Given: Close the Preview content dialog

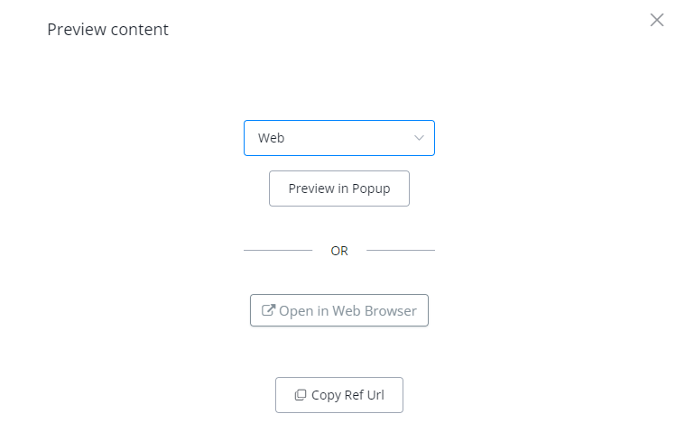Looking at the screenshot, I should 657,20.
